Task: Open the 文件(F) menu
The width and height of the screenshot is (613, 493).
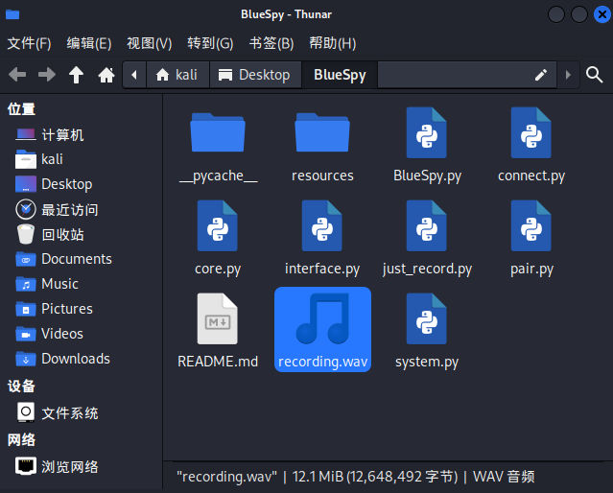Action: point(29,43)
